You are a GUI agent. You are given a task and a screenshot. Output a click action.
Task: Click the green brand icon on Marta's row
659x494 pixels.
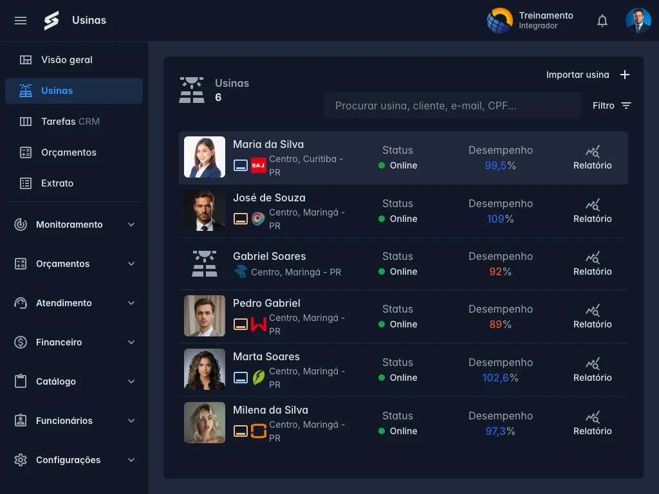click(x=258, y=378)
